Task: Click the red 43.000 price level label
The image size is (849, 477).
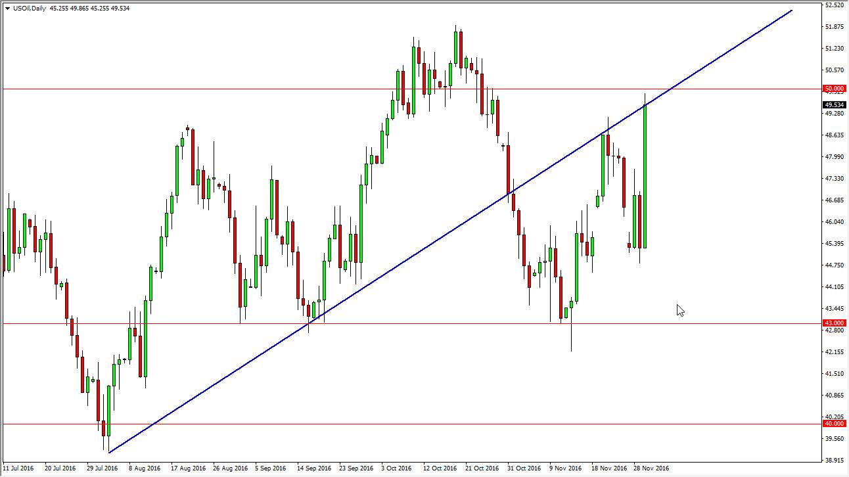Action: [x=834, y=323]
